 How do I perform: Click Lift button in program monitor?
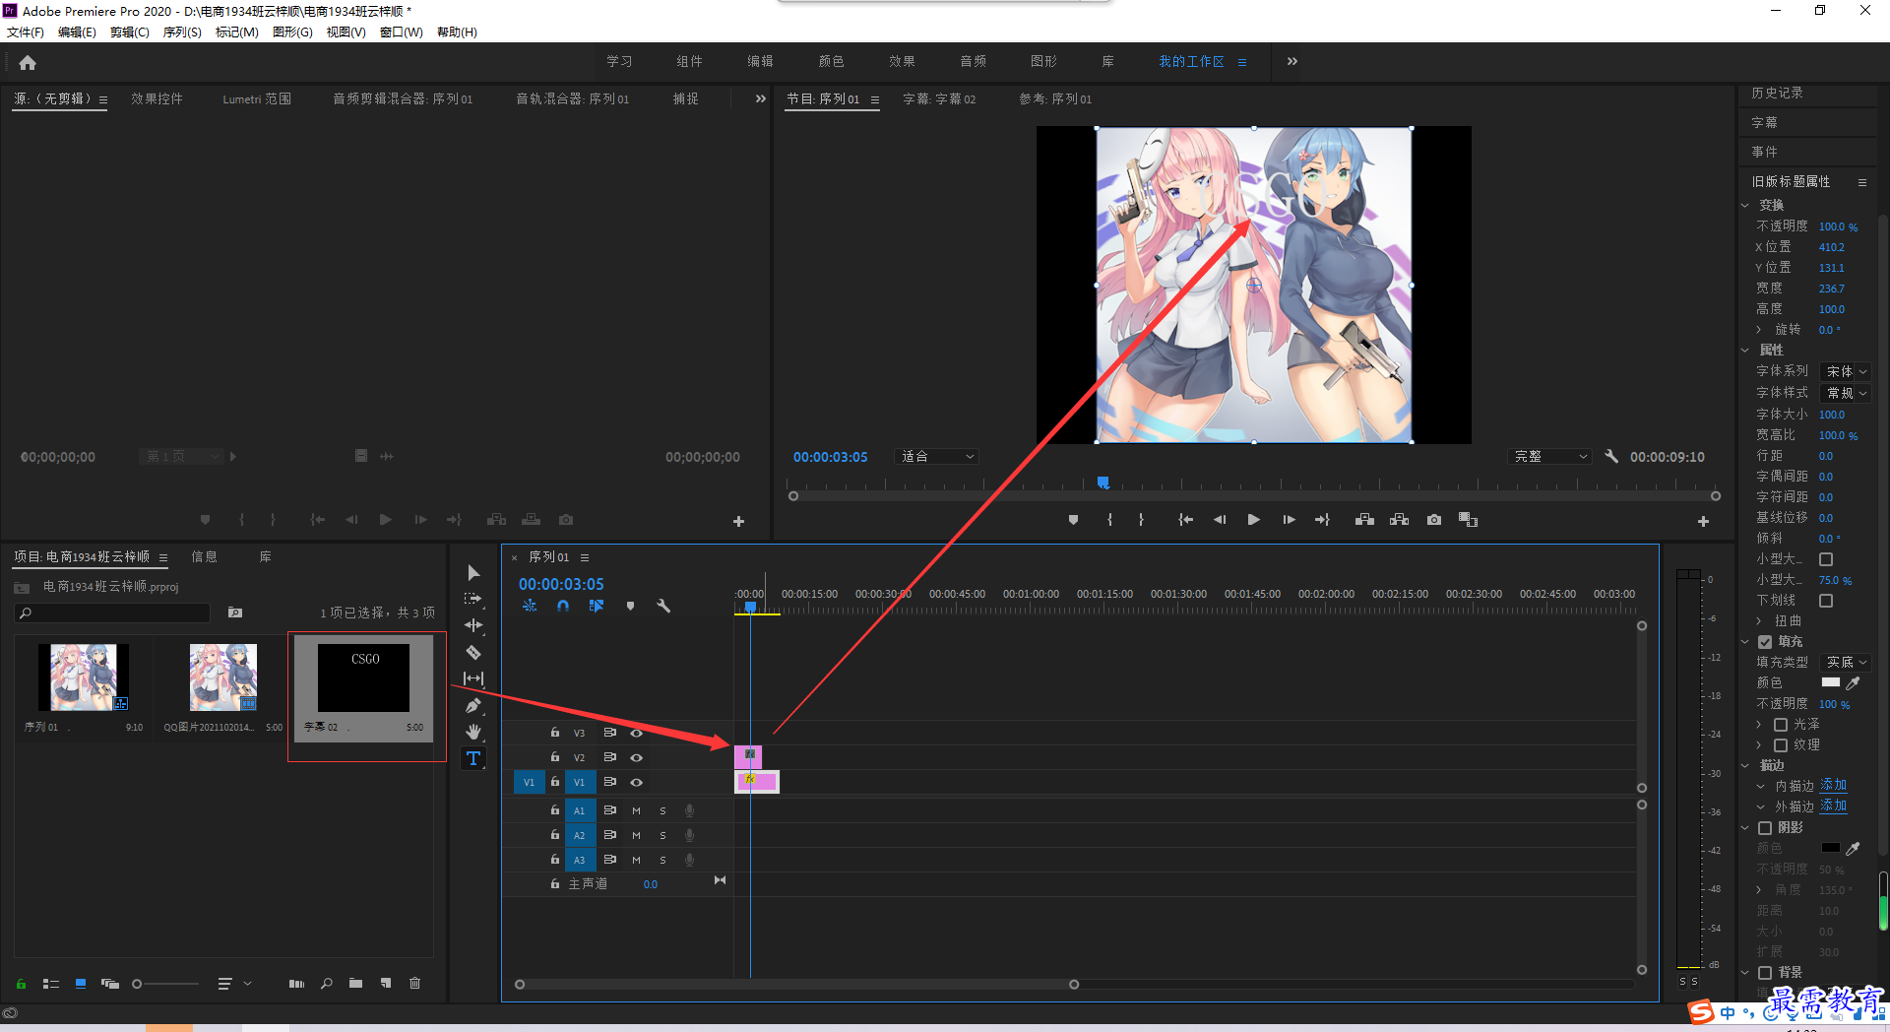coord(1364,520)
